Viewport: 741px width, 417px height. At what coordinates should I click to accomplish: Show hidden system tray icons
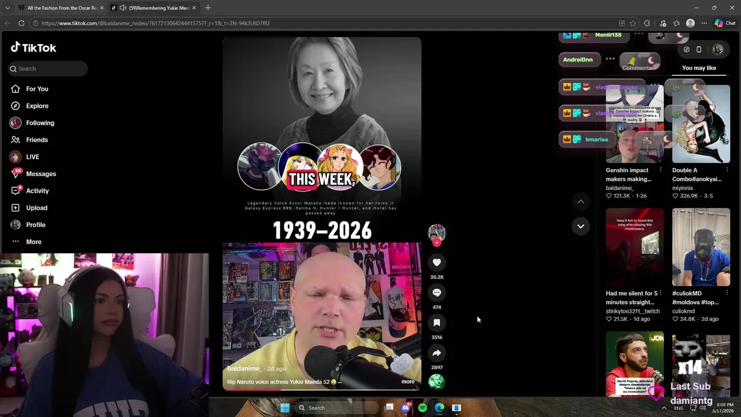click(x=664, y=408)
